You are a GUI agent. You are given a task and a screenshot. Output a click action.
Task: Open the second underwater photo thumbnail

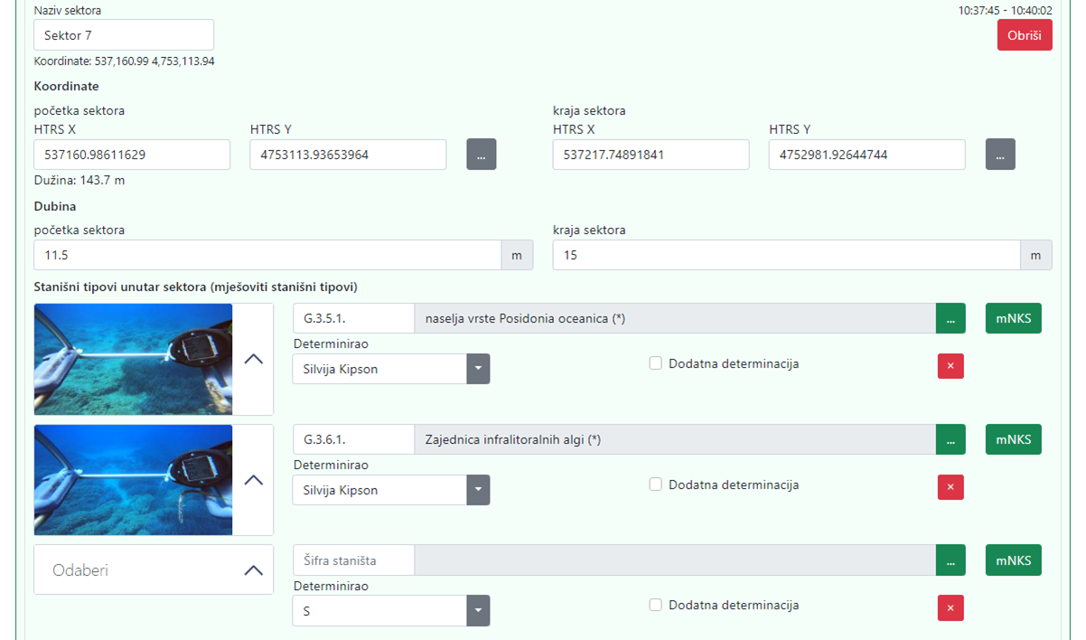coord(133,480)
